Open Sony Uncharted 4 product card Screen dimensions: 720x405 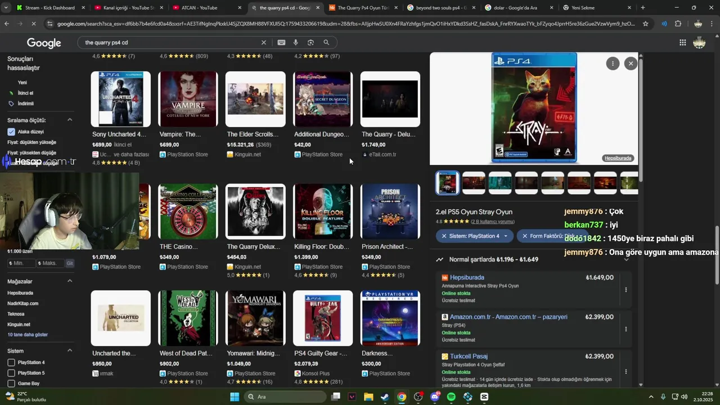(120, 119)
